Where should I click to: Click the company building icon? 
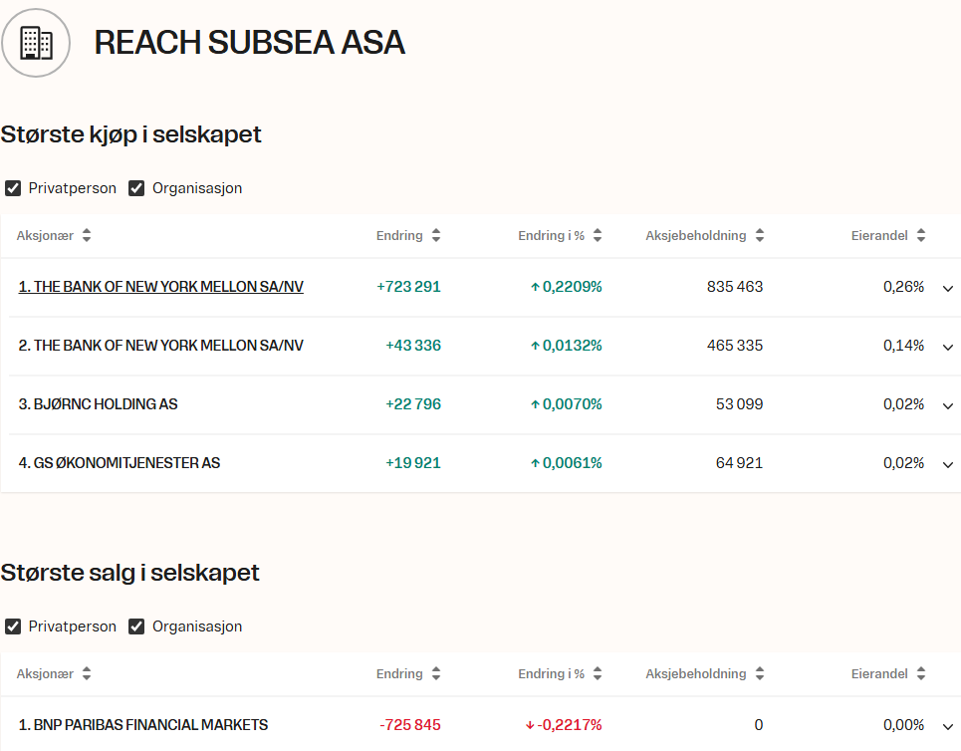pyautogui.click(x=36, y=43)
